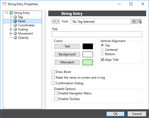Click the String Entry root node icon
Image resolution: width=149 pixels, height=118 pixels.
pos(11,13)
